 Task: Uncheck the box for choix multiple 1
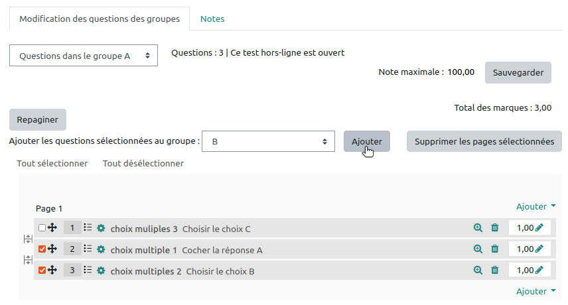pos(42,249)
